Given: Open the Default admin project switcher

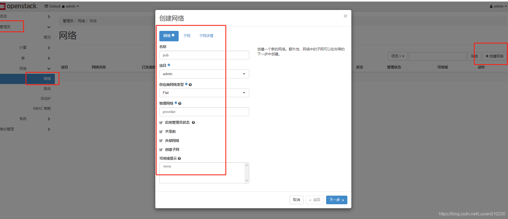Looking at the screenshot, I should (x=62, y=6).
